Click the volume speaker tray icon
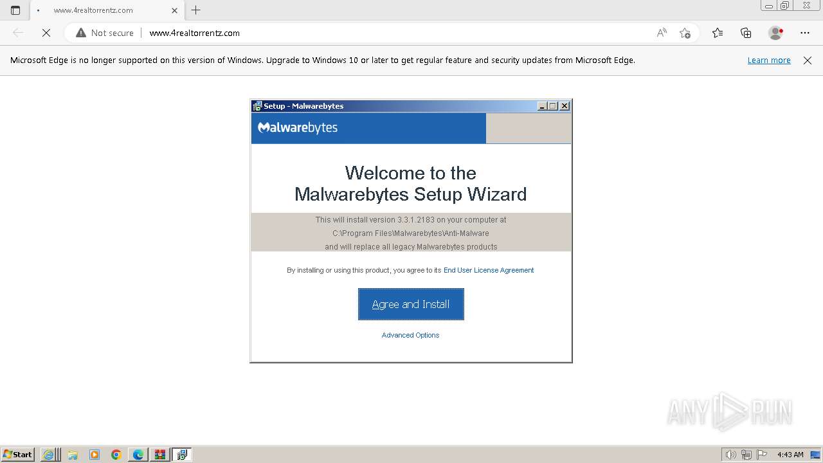Viewport: 823px width, 463px height. coord(731,455)
